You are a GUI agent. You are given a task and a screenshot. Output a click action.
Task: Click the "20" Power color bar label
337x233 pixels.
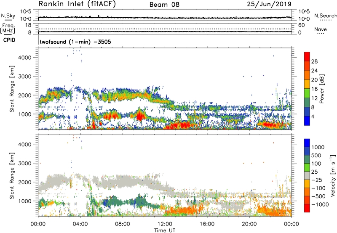coord(314,80)
